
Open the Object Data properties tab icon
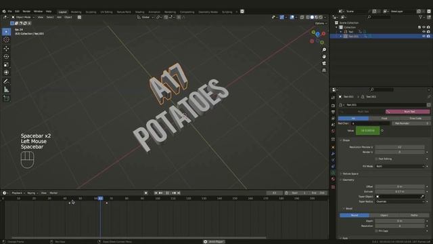point(333,173)
